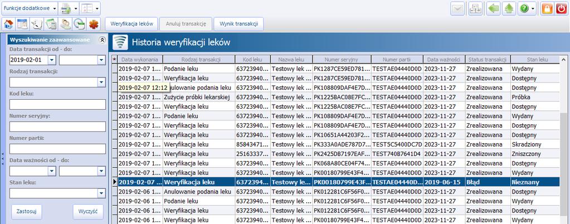Sort by Rodzaj transakcji column header

tap(199, 59)
